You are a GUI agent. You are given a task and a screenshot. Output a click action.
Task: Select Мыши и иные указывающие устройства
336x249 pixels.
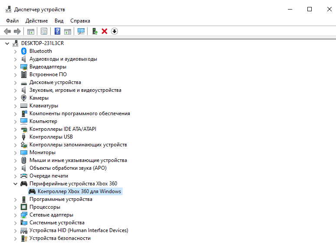78,160
